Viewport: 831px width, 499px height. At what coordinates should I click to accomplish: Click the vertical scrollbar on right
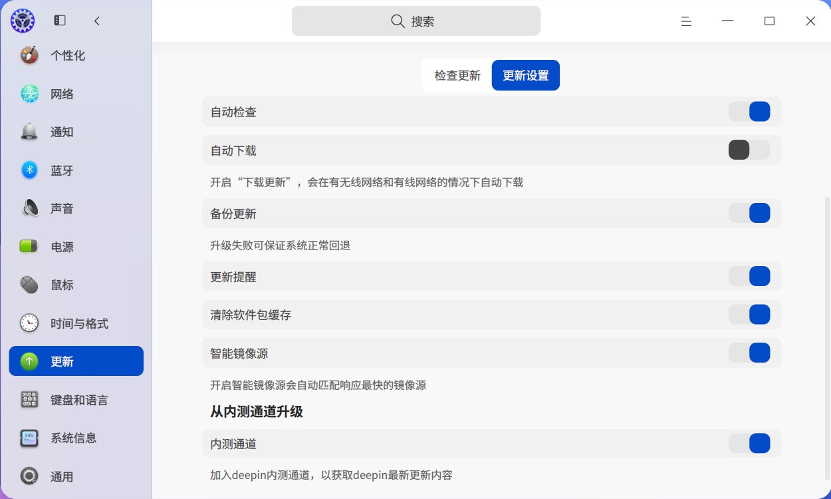click(x=827, y=338)
